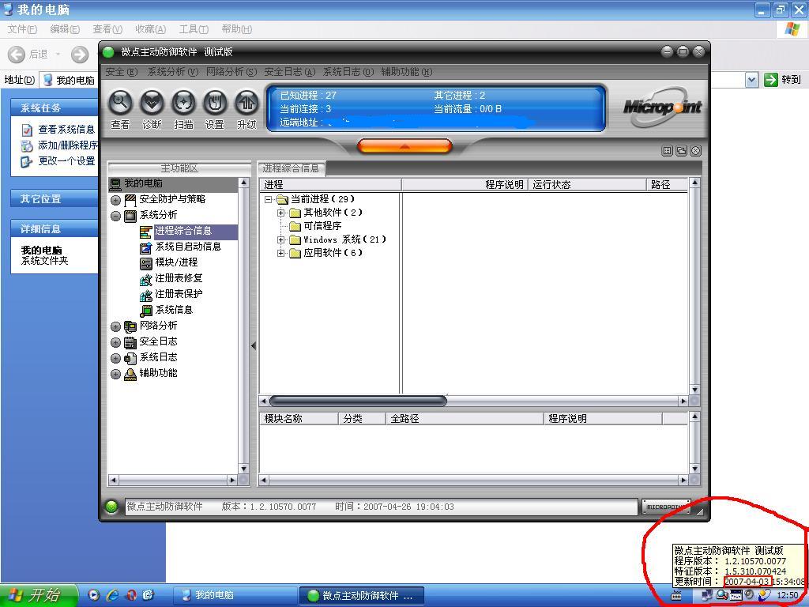This screenshot has height=607, width=809.
Task: Click the 网络分析 monitors icon
Action: click(x=130, y=326)
